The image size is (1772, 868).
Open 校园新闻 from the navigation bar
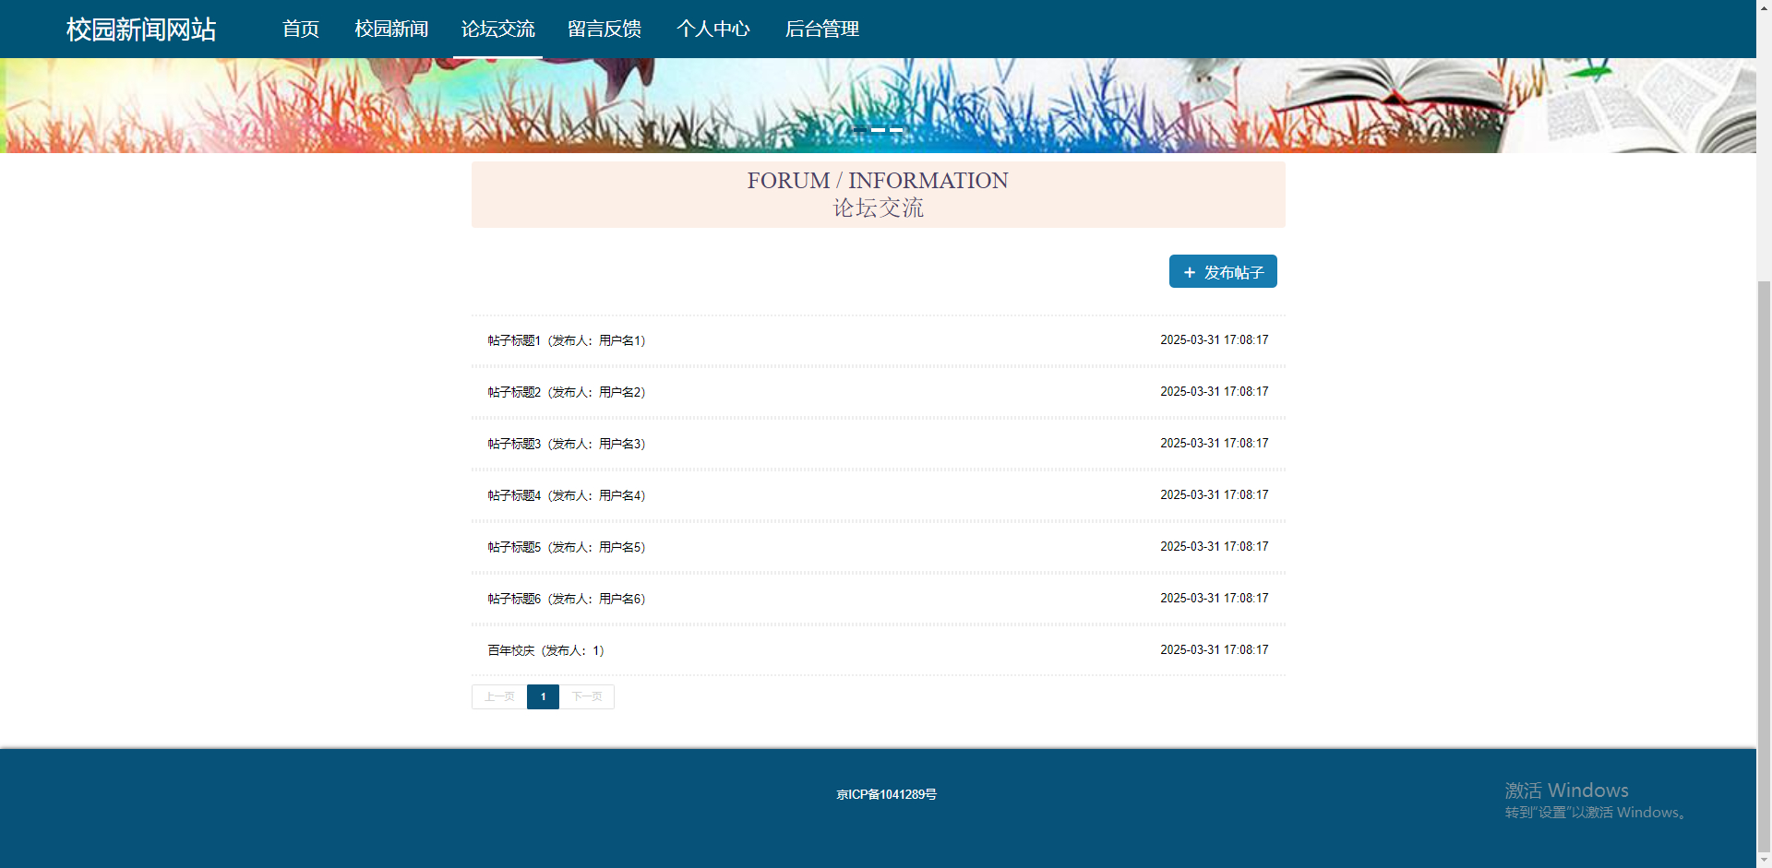tap(389, 29)
